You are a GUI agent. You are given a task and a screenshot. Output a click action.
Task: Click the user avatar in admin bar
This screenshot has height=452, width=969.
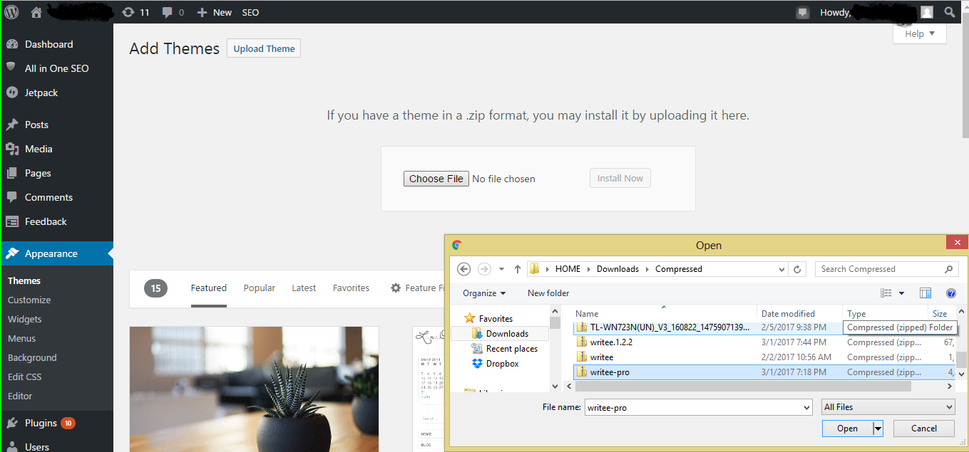[926, 12]
